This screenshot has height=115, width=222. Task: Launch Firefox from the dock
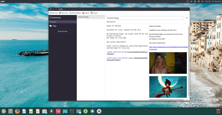[17, 111]
